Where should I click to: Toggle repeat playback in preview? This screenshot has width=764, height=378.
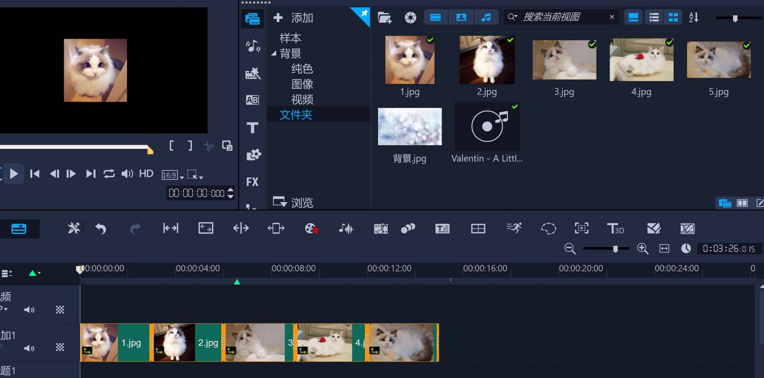tap(109, 174)
